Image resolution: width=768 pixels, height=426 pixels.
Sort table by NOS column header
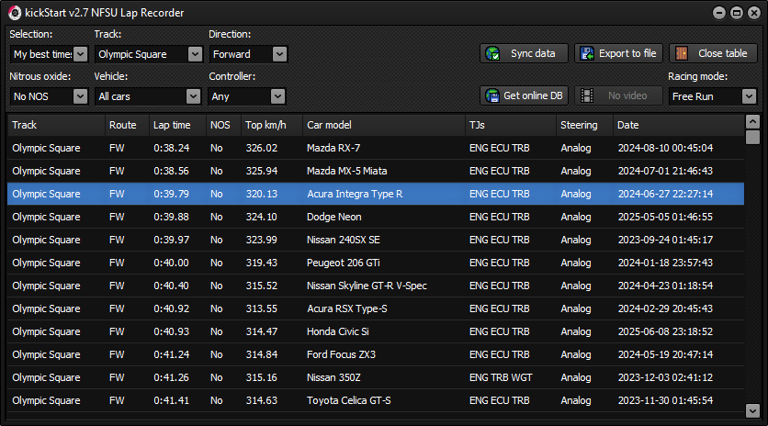[x=223, y=125]
